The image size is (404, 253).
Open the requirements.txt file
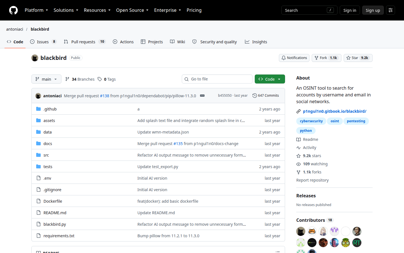(x=59, y=236)
